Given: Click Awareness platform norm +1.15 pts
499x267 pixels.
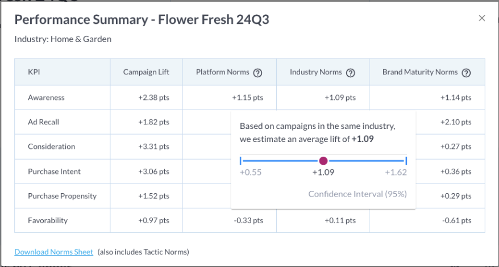Looking at the screenshot, I should pyautogui.click(x=247, y=98).
